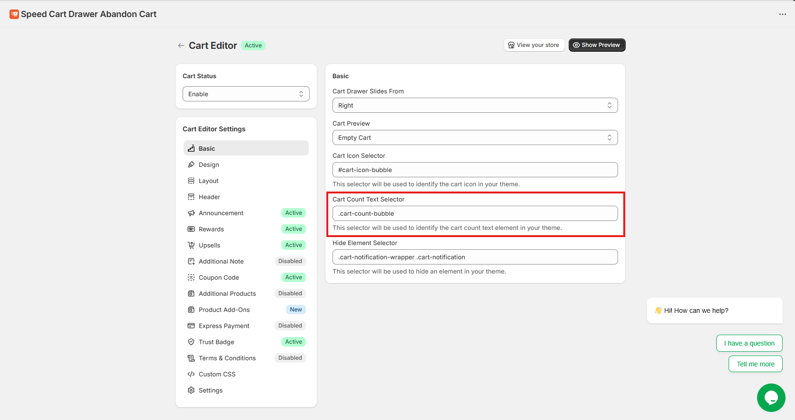Click the back arrow beside Cart Editor
The height and width of the screenshot is (420, 795).
[181, 46]
